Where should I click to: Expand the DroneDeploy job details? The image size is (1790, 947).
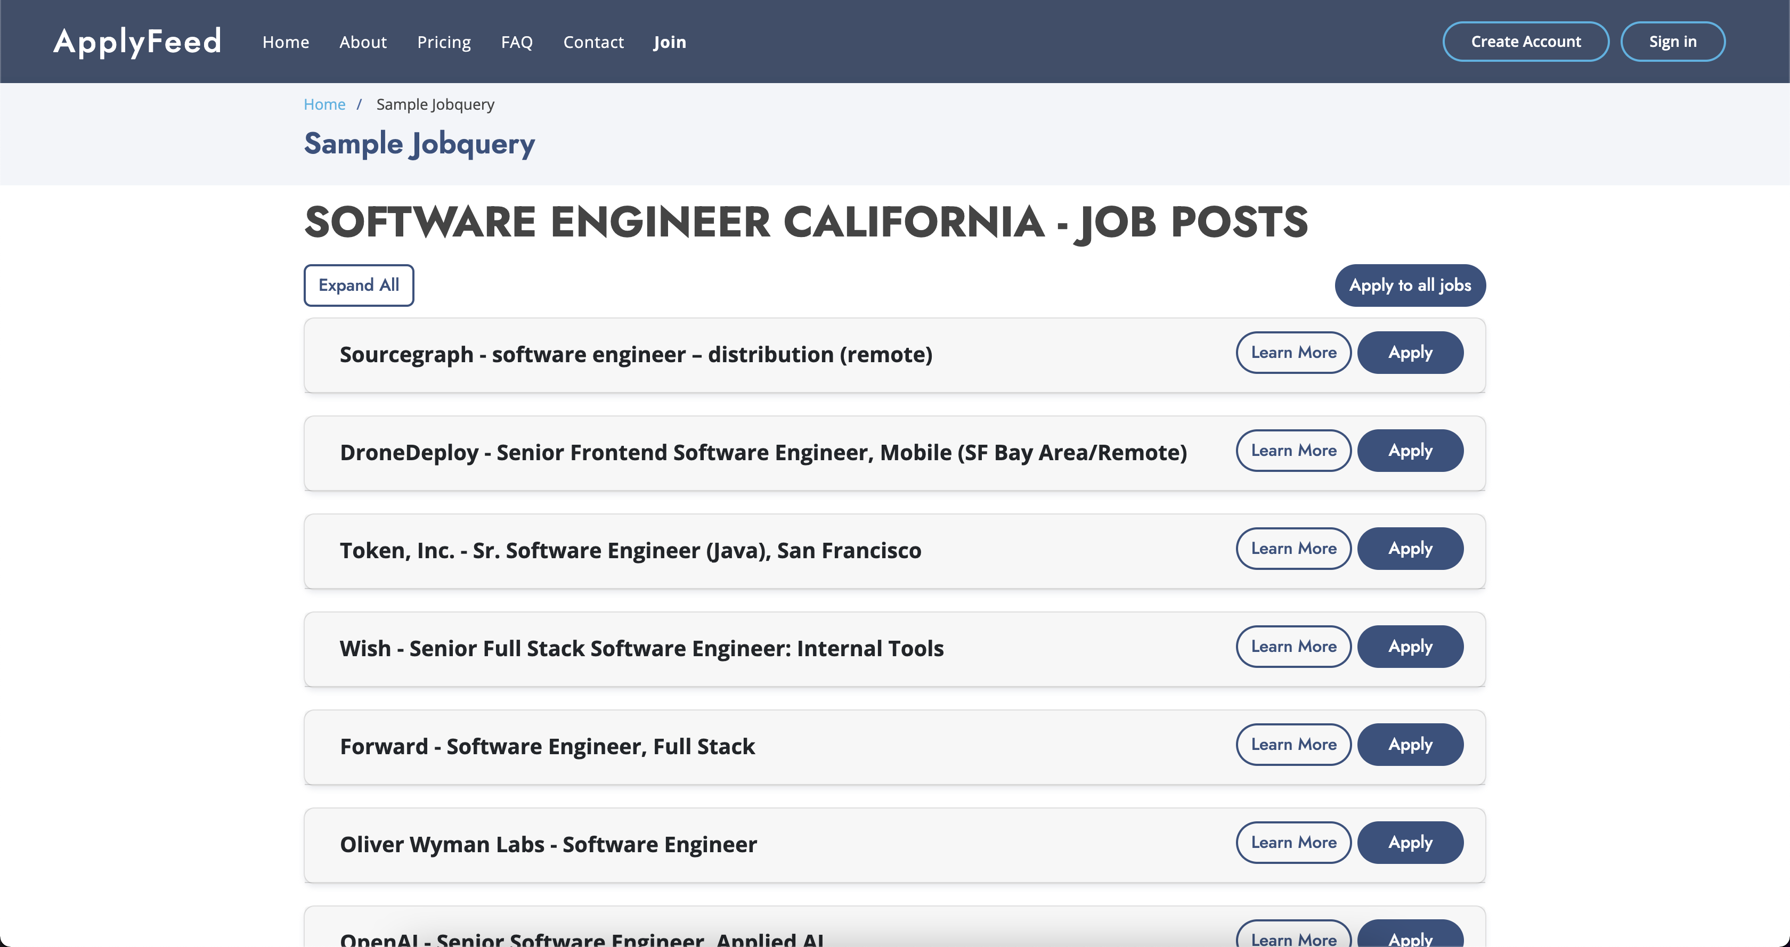1293,450
